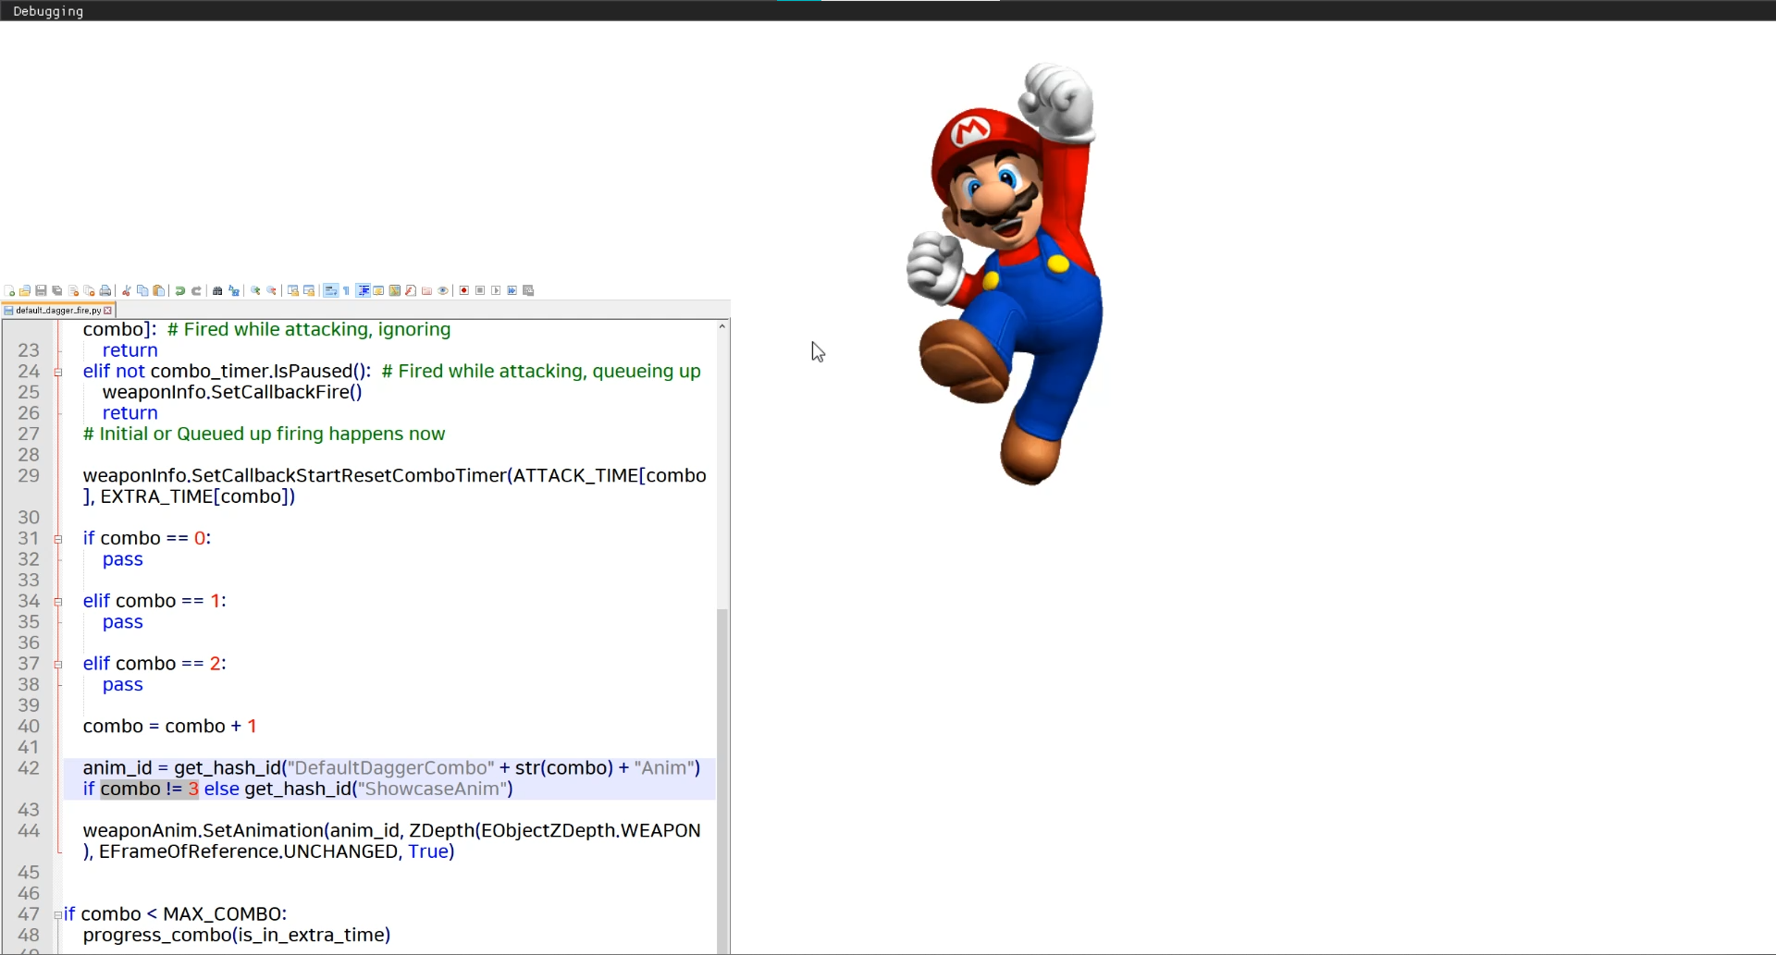Image resolution: width=1776 pixels, height=955 pixels.
Task: Open the Replace dialog icon
Action: coord(234,291)
